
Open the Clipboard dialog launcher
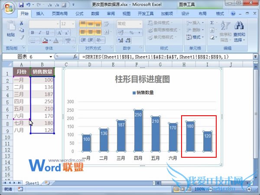click(23, 48)
